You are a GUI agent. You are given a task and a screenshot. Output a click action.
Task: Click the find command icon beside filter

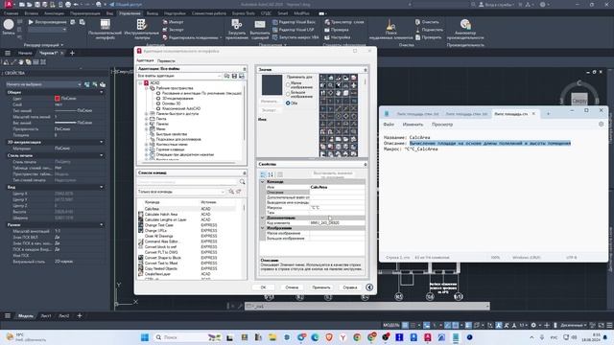pos(231,192)
